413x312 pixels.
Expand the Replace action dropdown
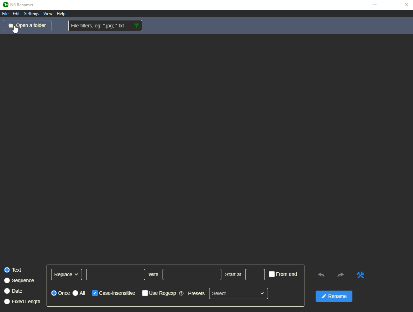[67, 274]
